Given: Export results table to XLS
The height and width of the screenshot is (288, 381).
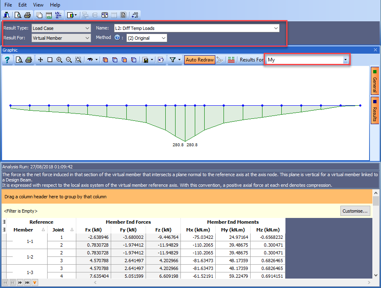Looking at the screenshot, I should click(x=49, y=15).
